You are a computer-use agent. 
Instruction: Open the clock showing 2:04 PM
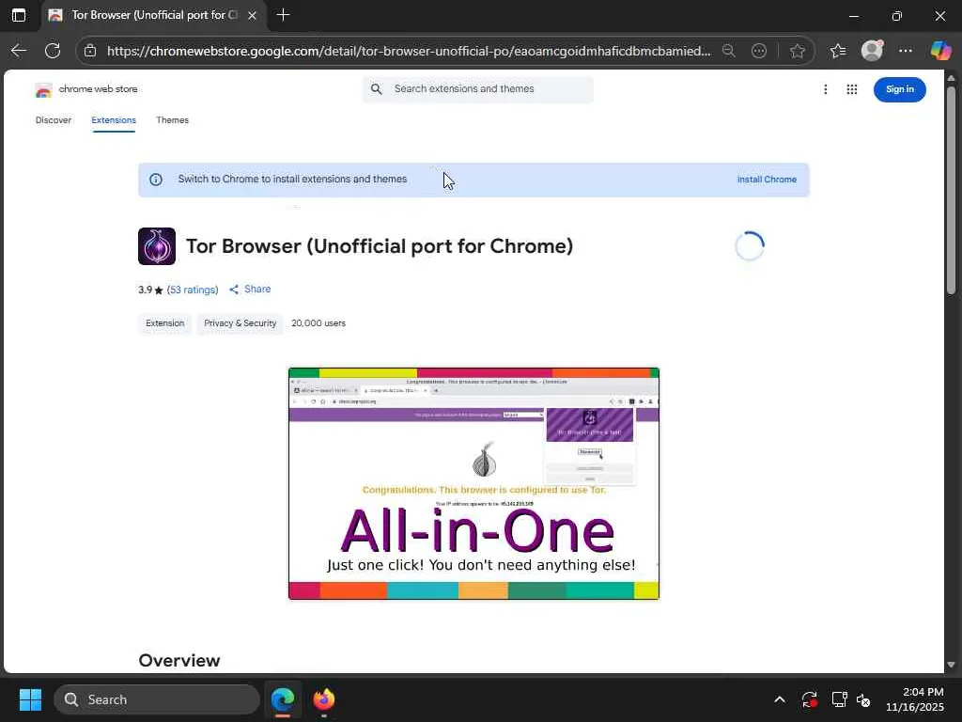[914, 699]
